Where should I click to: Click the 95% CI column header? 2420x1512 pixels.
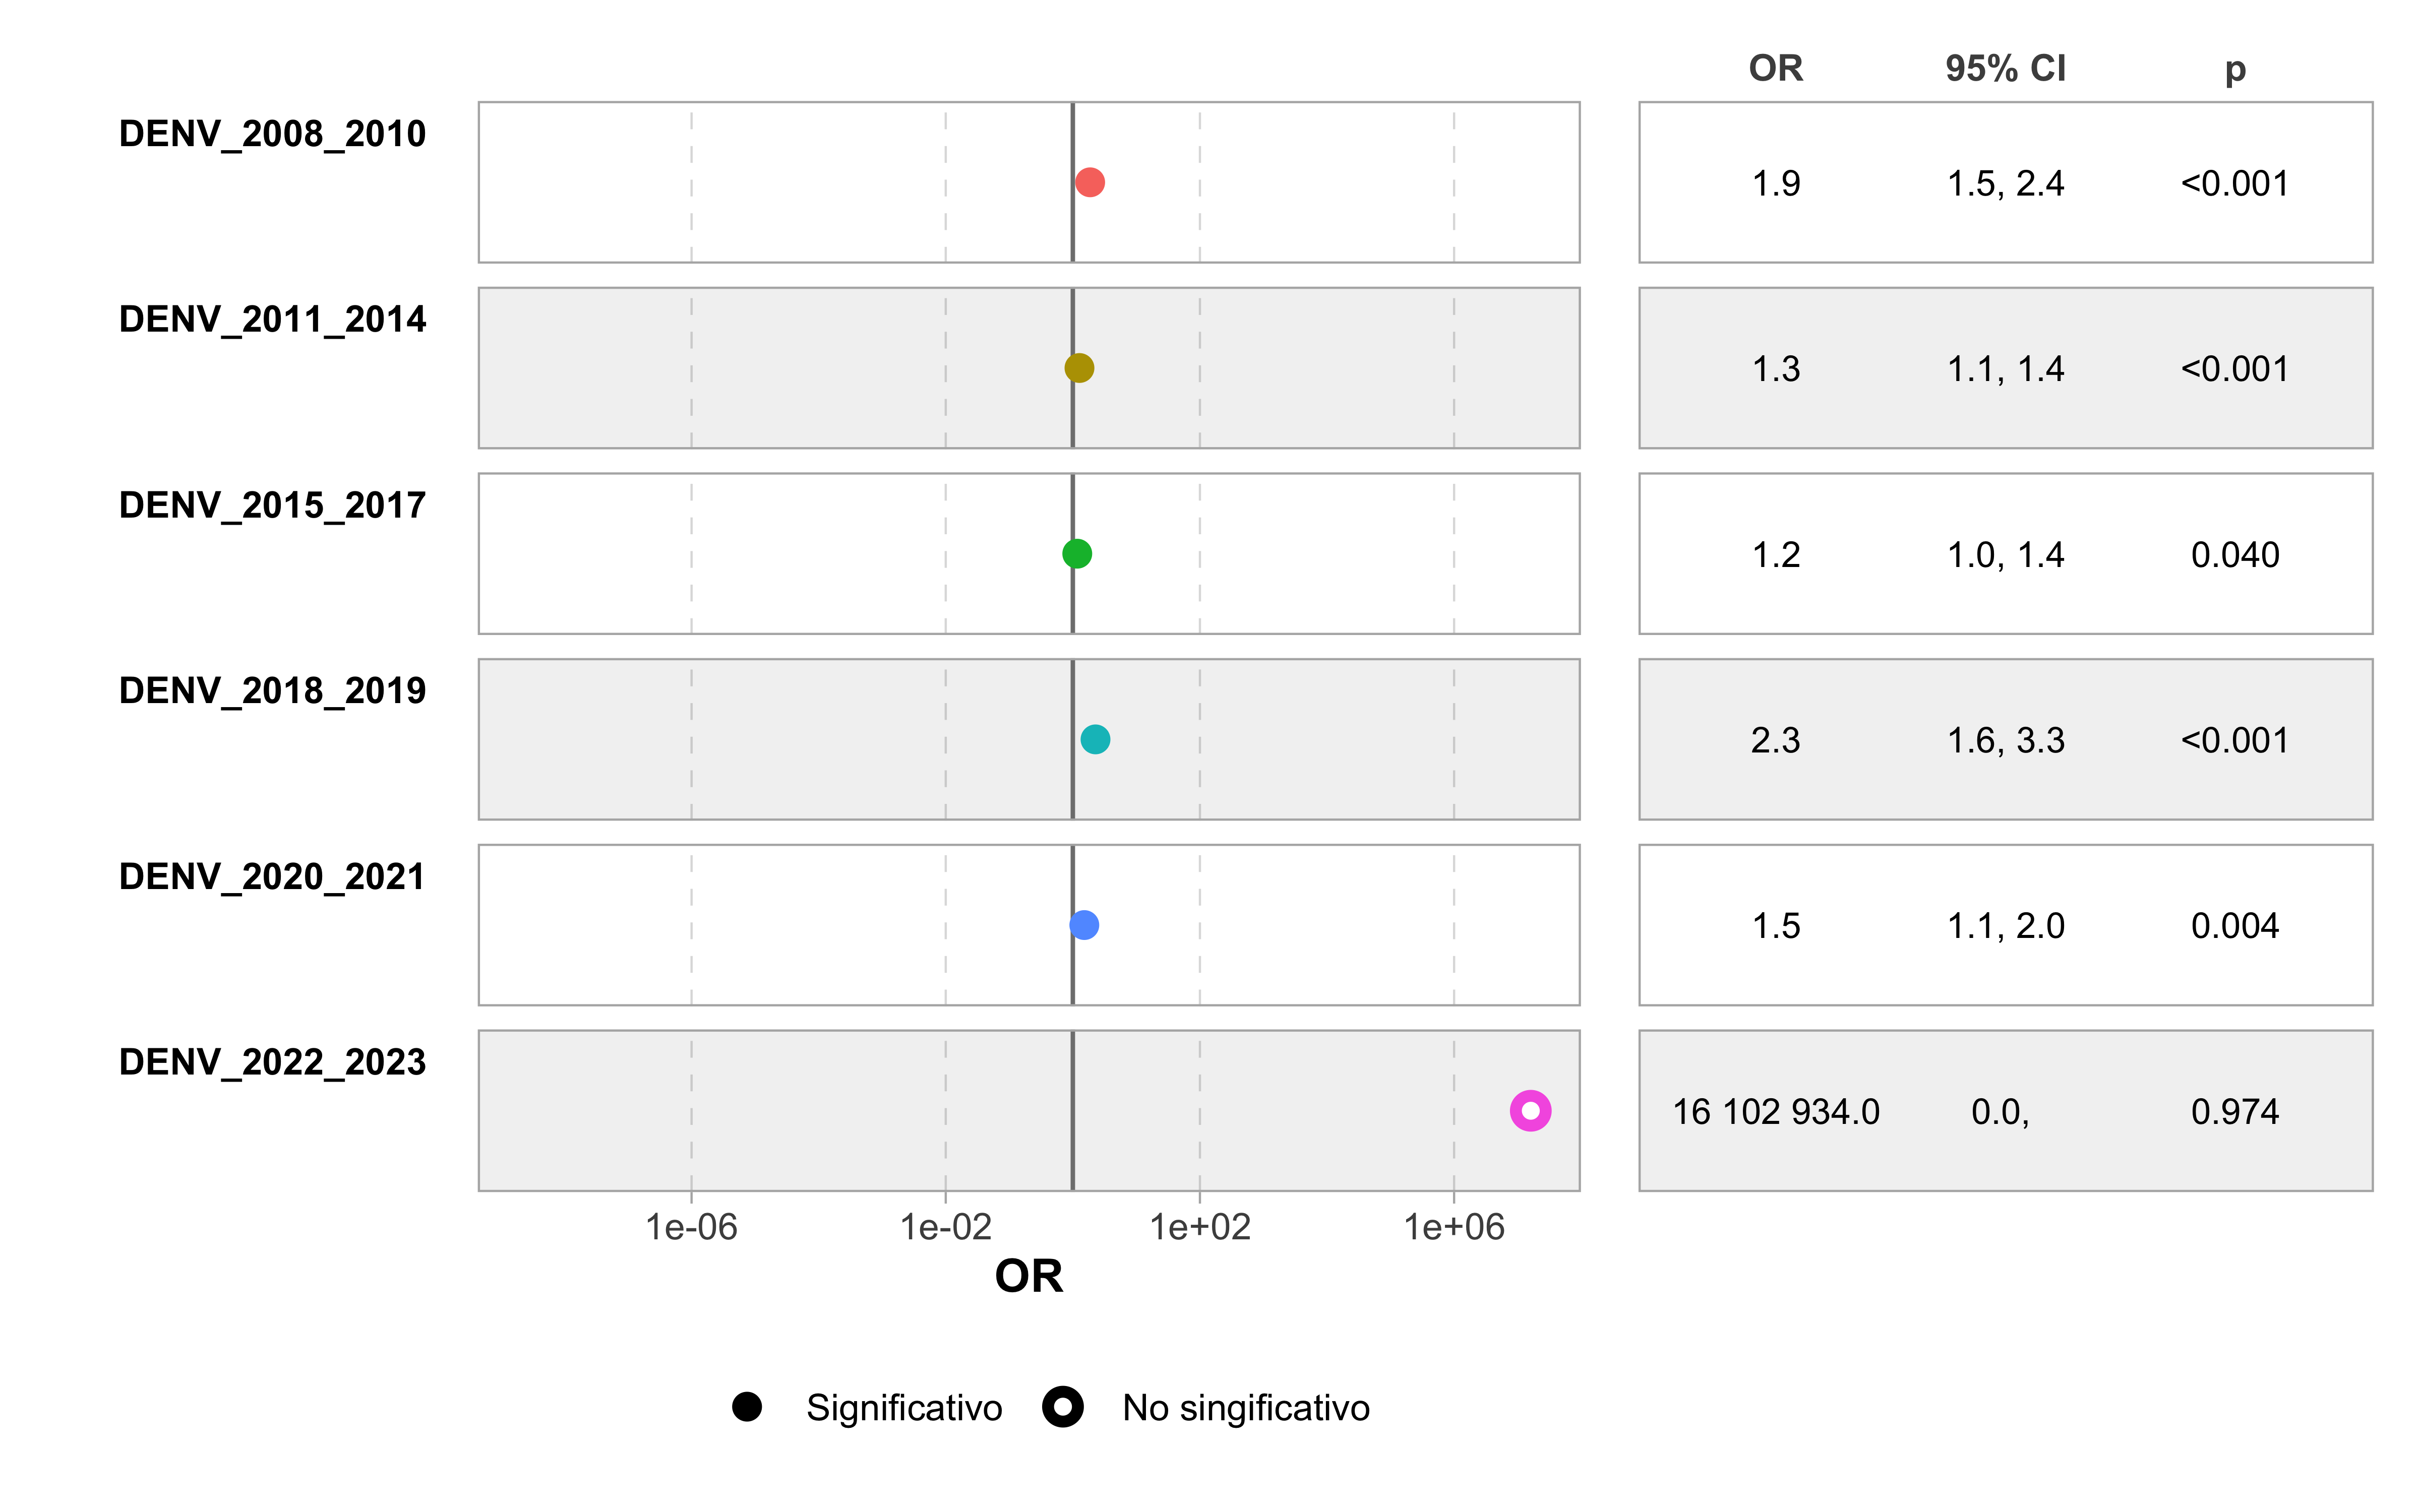2005,68
